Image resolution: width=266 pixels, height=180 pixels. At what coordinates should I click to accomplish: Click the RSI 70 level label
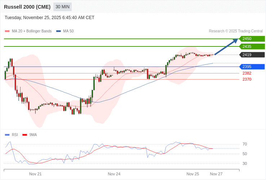[x=245, y=144]
